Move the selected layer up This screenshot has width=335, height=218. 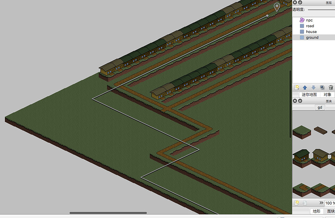point(305,87)
